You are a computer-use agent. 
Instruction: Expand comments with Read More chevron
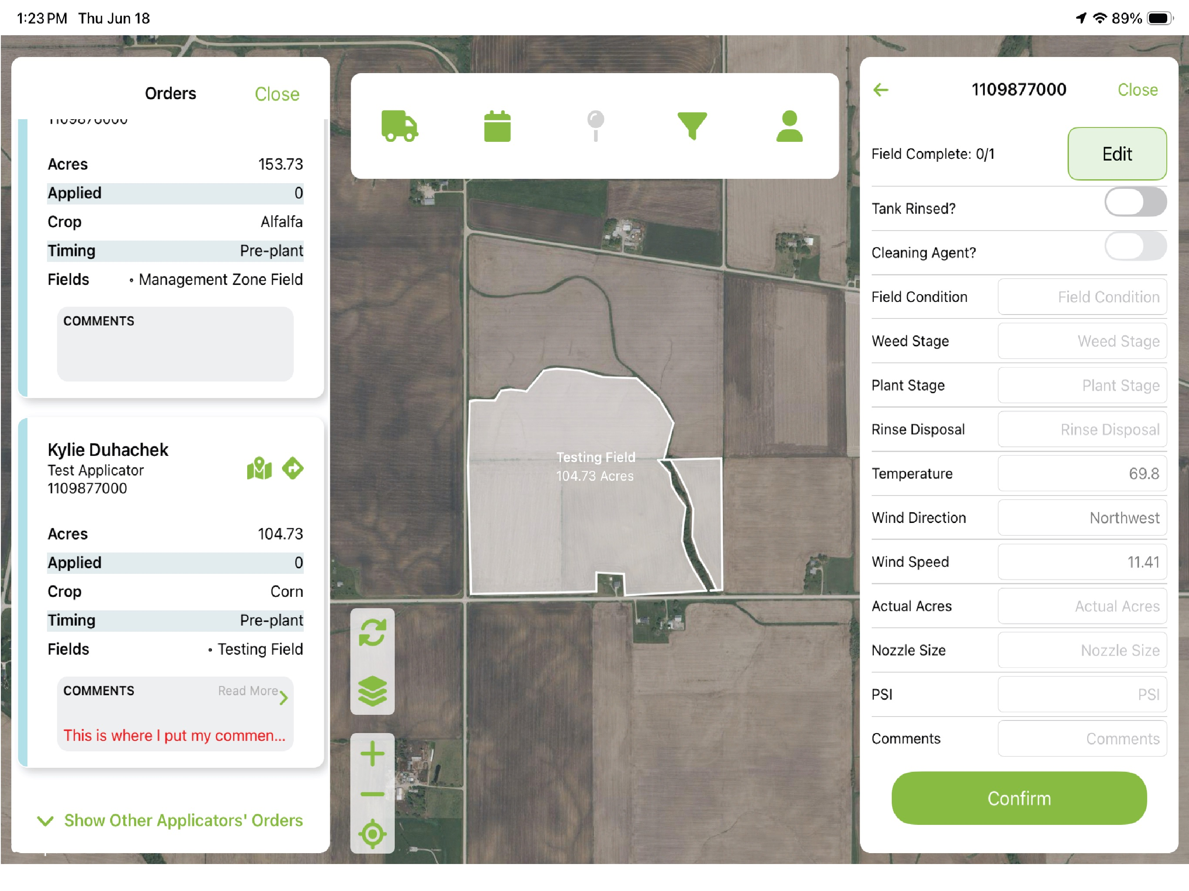[x=283, y=697]
